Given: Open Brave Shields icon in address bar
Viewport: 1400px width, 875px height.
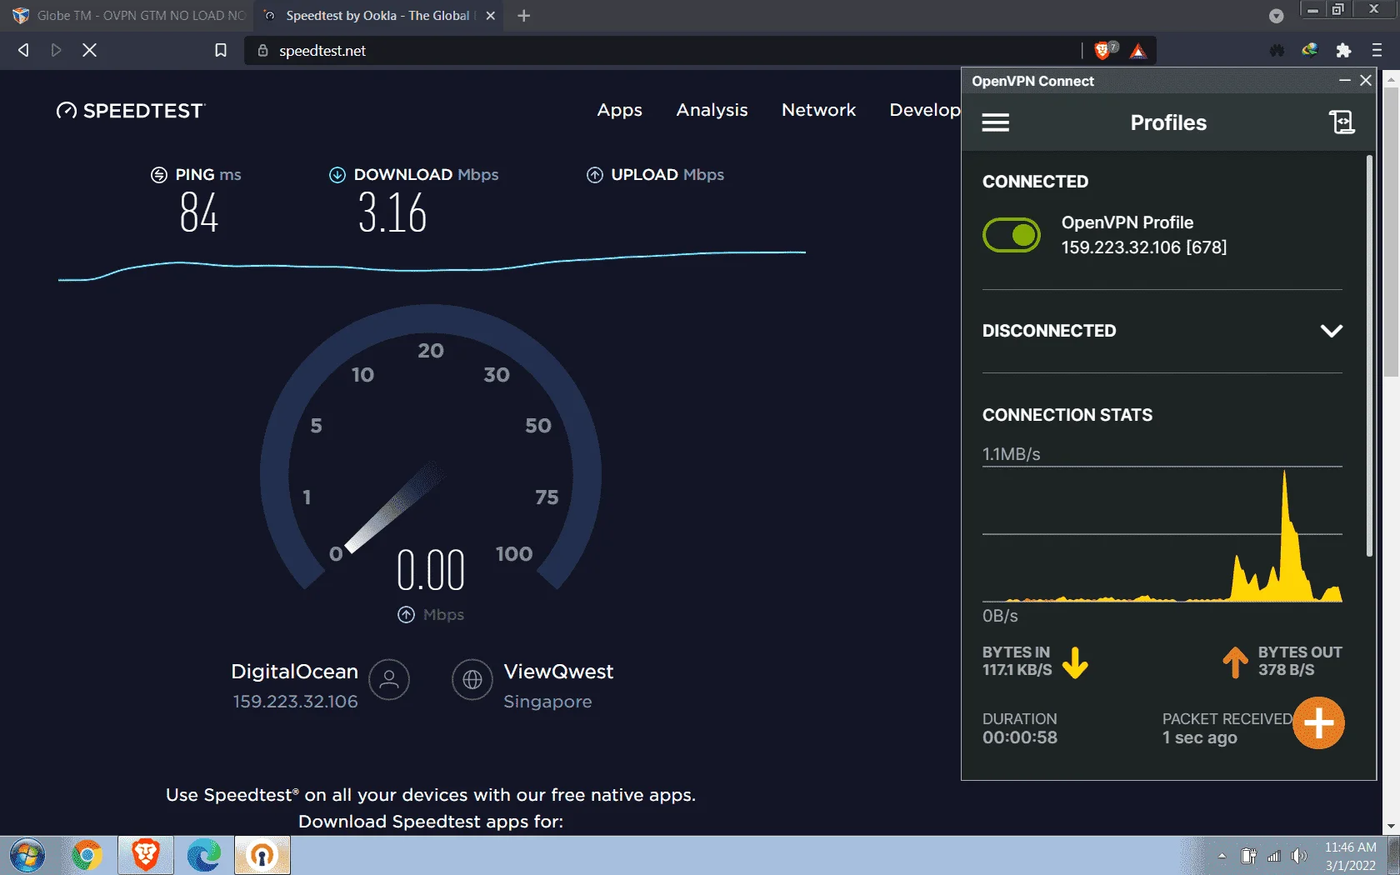Looking at the screenshot, I should [1104, 51].
